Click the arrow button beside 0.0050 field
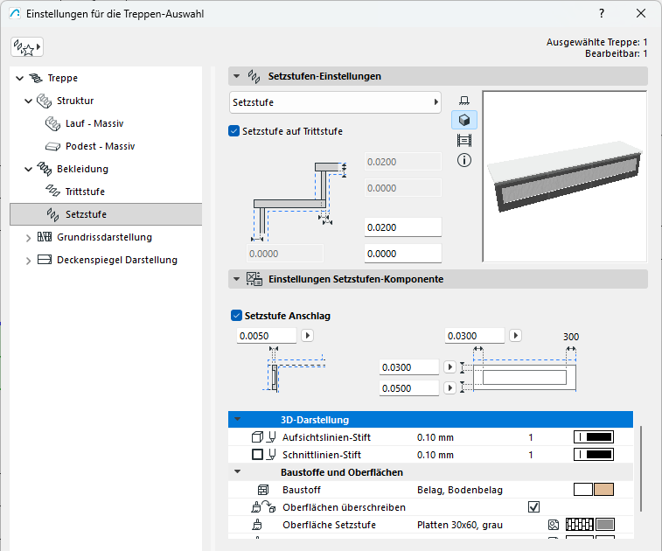The width and height of the screenshot is (662, 551). 308,335
